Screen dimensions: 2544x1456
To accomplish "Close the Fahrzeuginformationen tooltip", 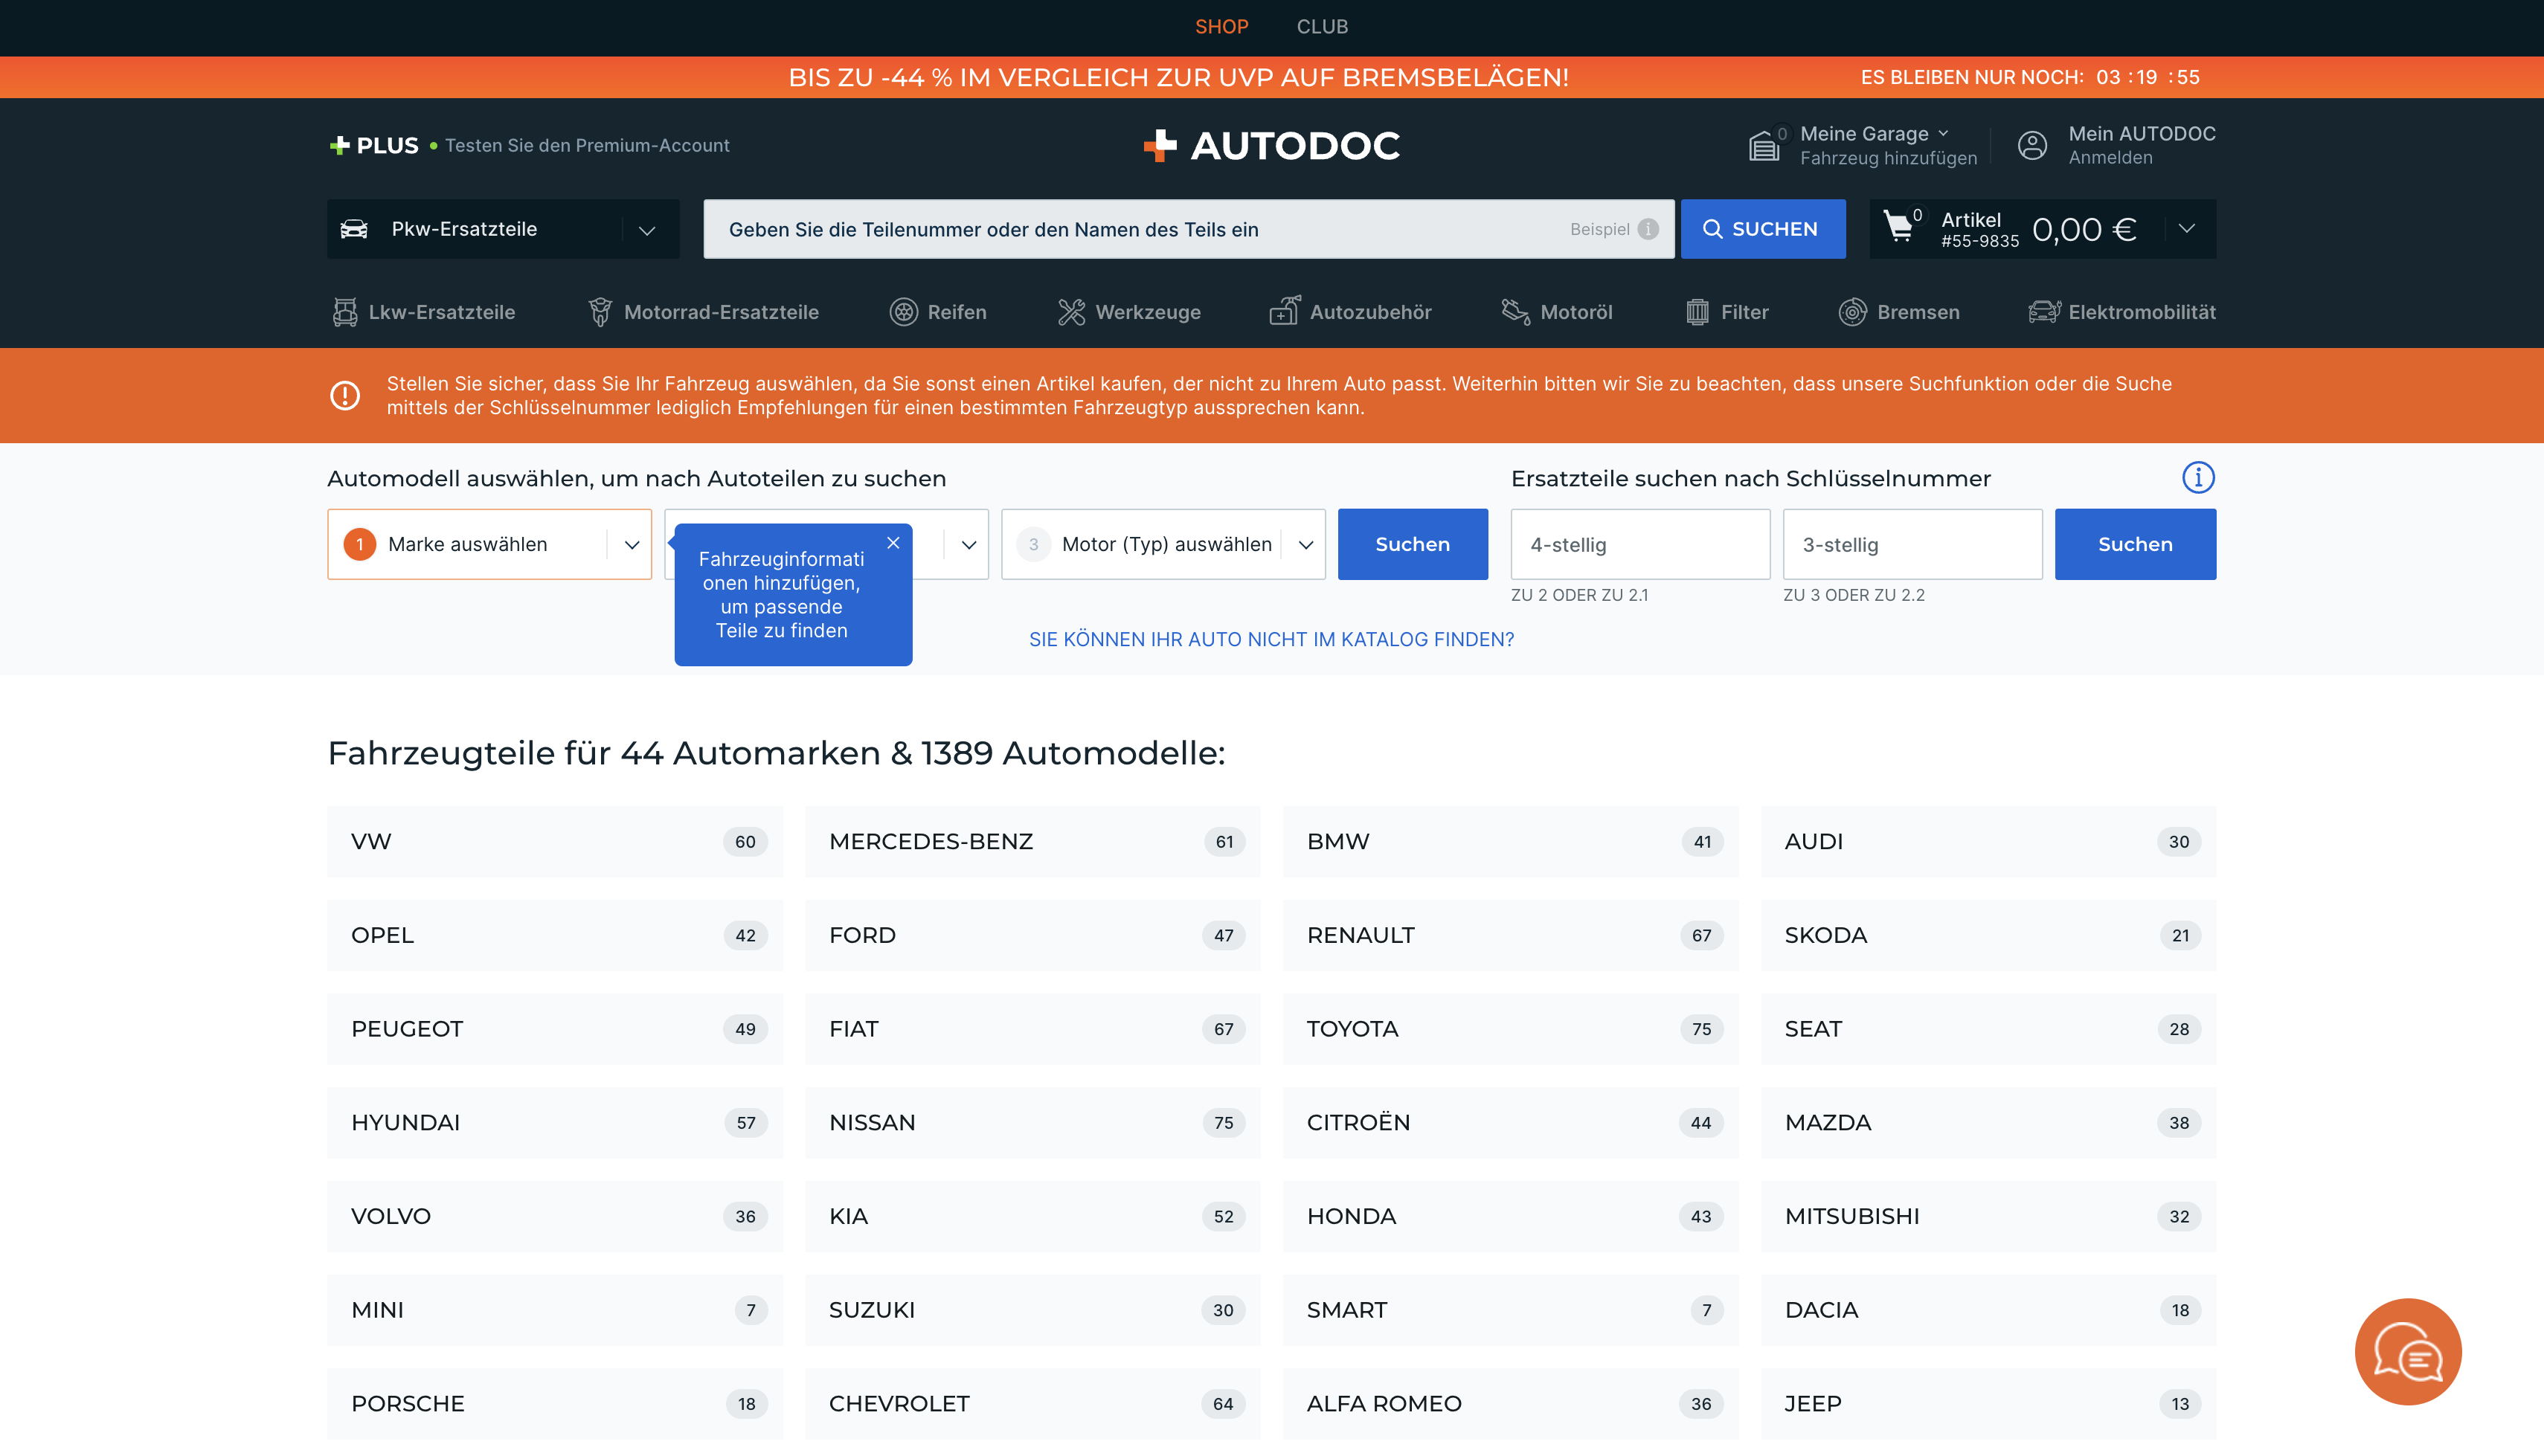I will [893, 543].
